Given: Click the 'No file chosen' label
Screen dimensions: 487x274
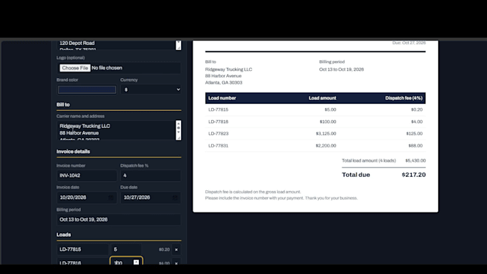Looking at the screenshot, I should coord(107,68).
